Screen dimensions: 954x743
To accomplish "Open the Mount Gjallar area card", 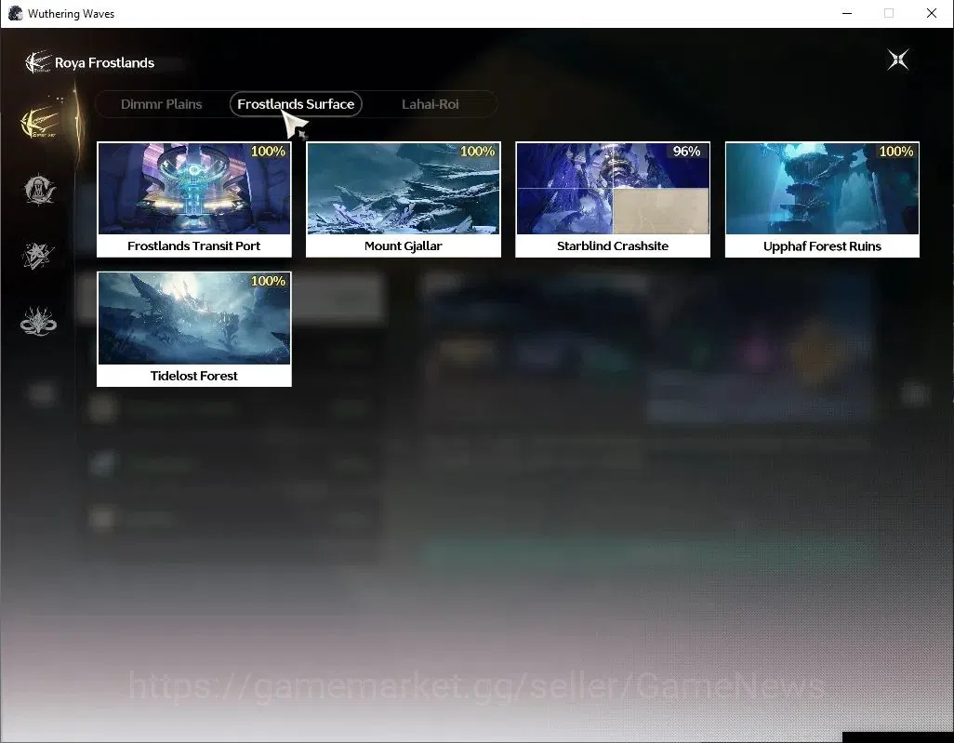I will pos(404,200).
